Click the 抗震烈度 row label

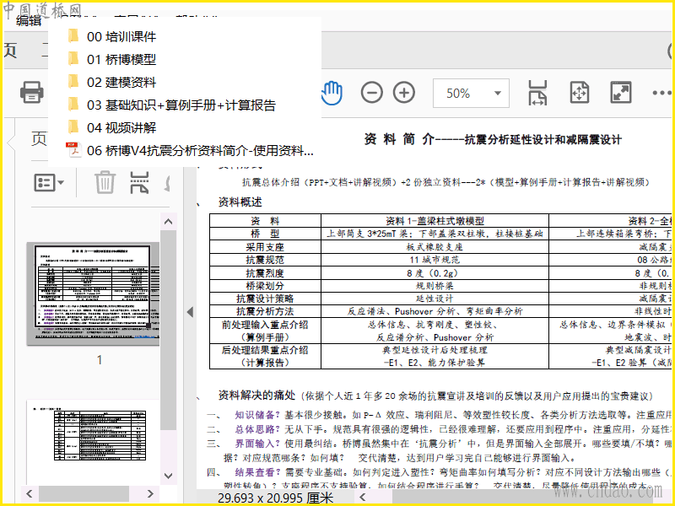[x=265, y=272]
